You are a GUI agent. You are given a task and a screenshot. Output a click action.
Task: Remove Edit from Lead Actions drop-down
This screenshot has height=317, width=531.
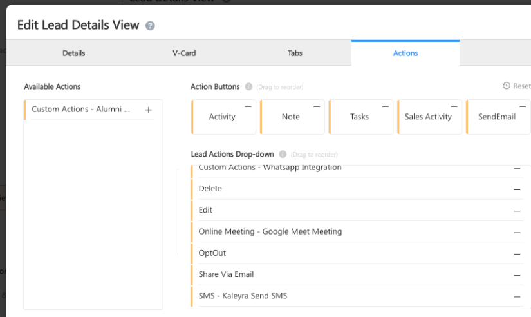pyautogui.click(x=517, y=211)
